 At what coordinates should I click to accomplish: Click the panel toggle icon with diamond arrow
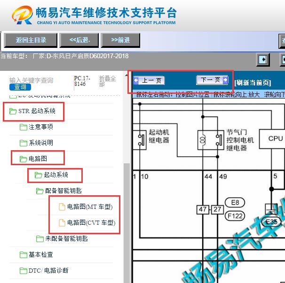tap(263, 60)
